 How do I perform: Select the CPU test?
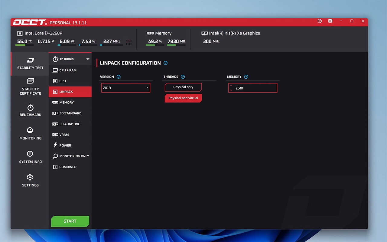point(70,81)
